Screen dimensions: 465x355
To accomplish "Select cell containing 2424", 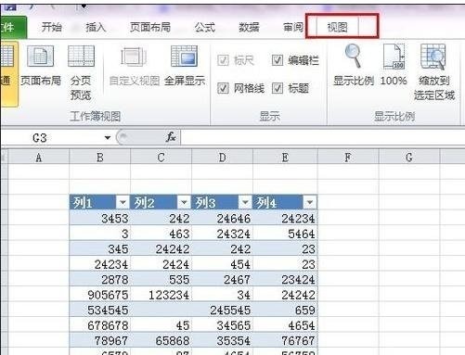I will 161,264.
